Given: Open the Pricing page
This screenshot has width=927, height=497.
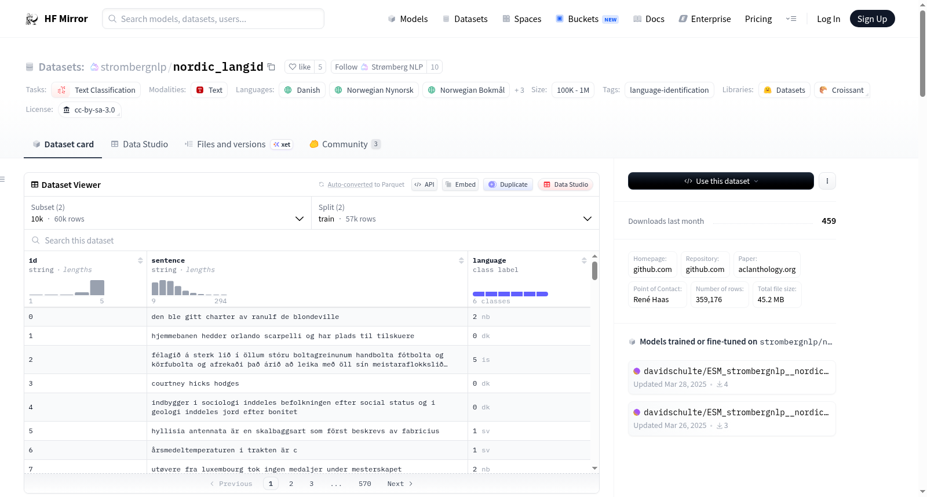Looking at the screenshot, I should click(x=758, y=19).
